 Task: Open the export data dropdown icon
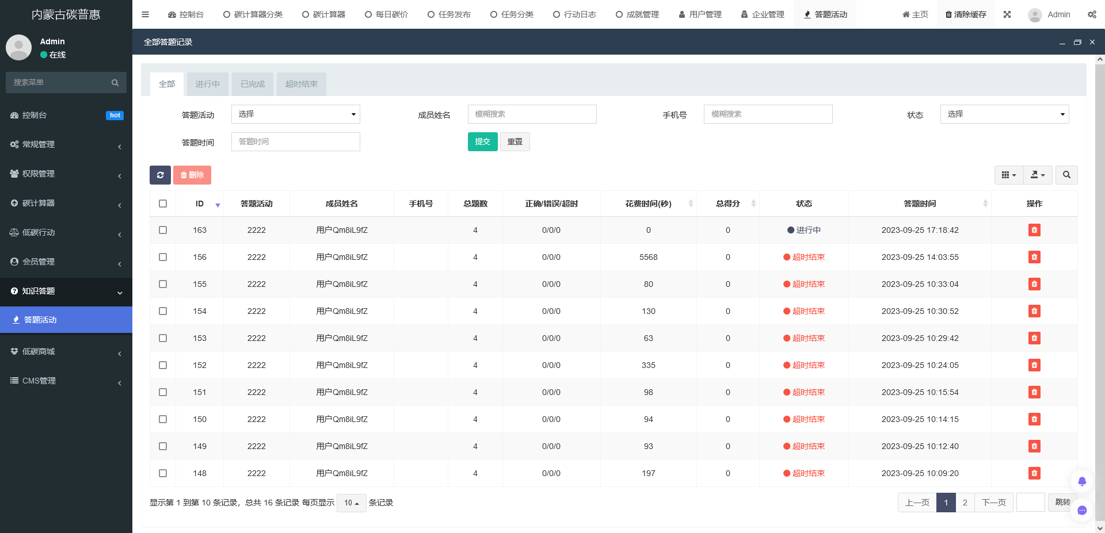(x=1038, y=175)
